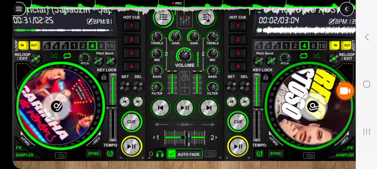Open the hamburger menu in top-left
The width and height of the screenshot is (377, 169).
click(x=19, y=9)
